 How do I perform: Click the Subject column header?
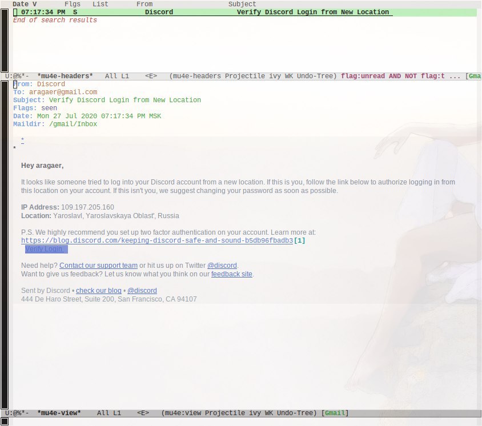pos(242,4)
